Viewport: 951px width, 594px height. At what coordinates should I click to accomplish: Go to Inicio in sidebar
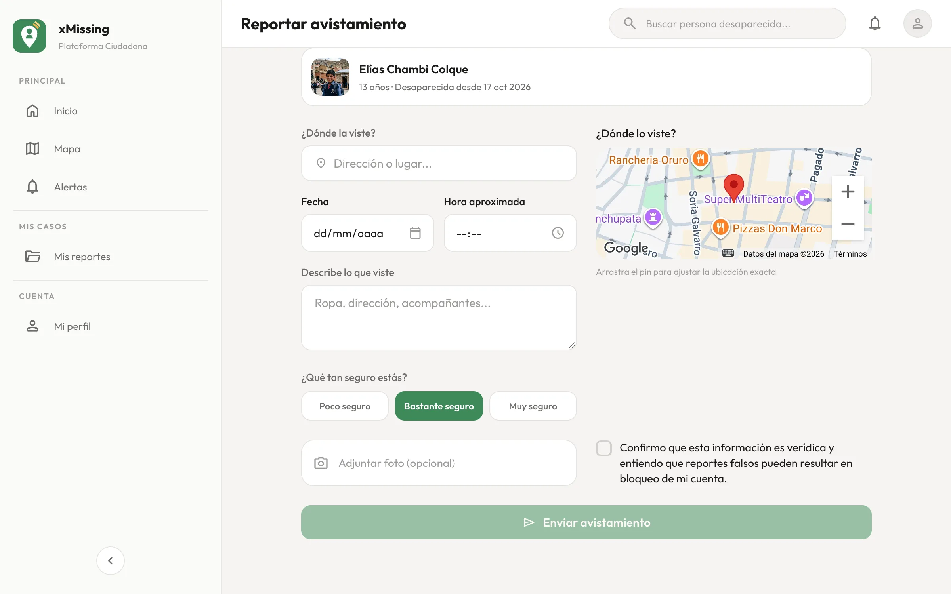point(111,111)
